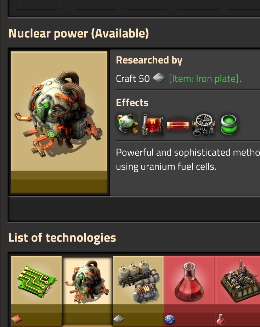Select the green uranium fuel cell icon
Image resolution: width=260 pixels, height=327 pixels.
tap(229, 125)
